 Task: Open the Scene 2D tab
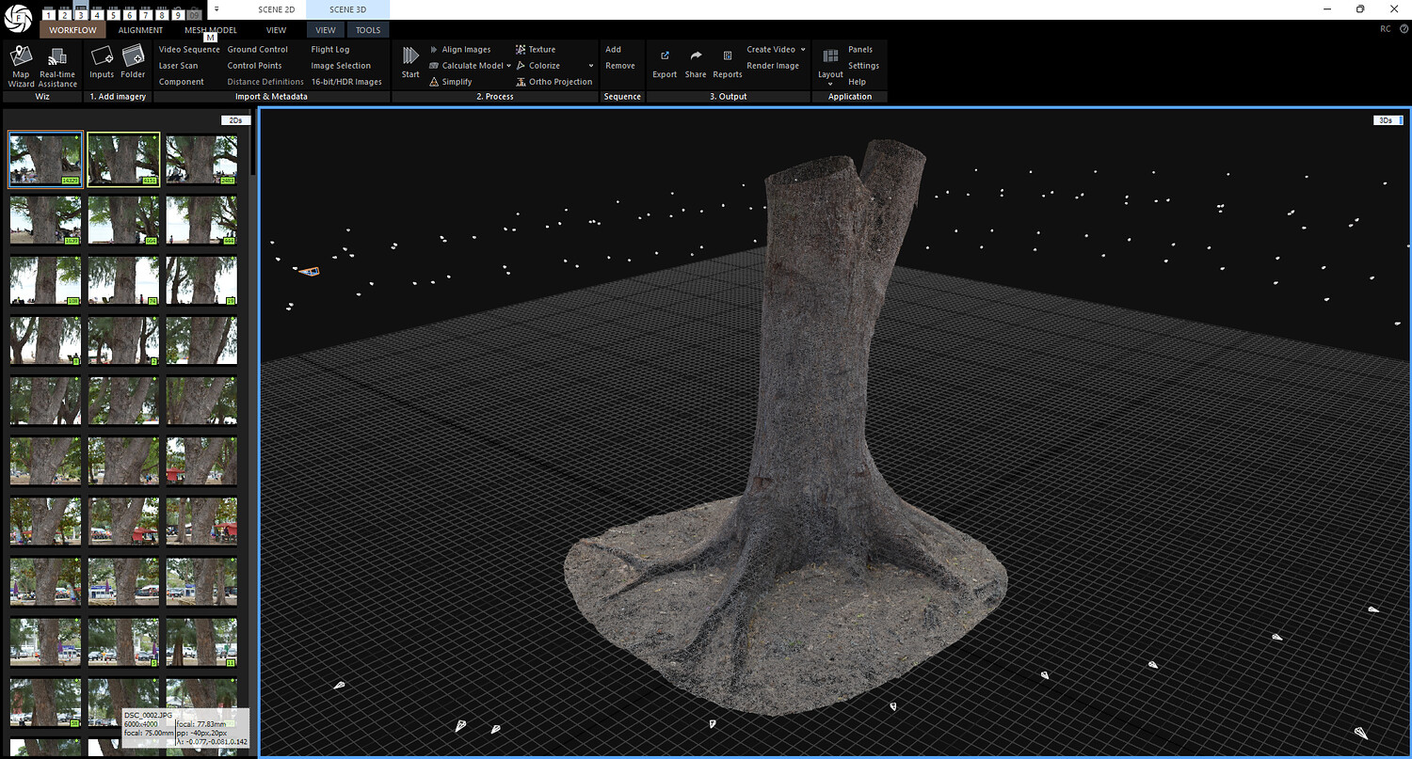point(277,9)
